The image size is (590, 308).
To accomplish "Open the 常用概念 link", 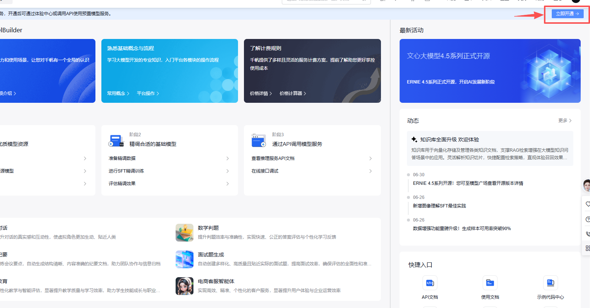I will point(118,94).
